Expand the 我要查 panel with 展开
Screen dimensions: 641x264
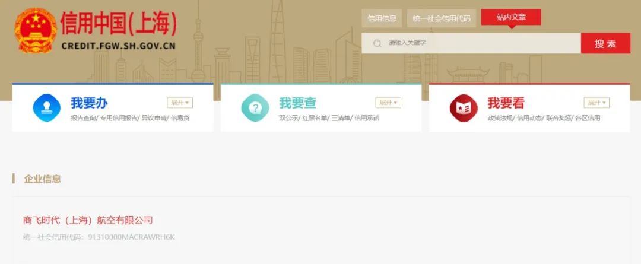click(388, 103)
